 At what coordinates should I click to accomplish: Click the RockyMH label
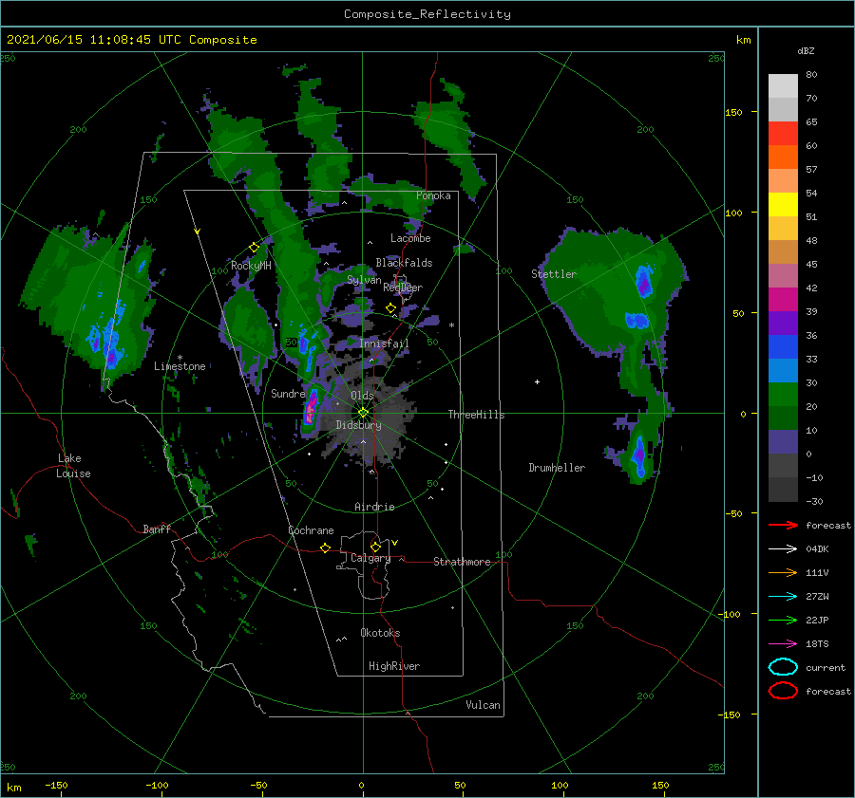[251, 266]
